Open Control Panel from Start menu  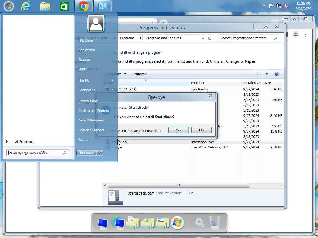tap(88, 101)
